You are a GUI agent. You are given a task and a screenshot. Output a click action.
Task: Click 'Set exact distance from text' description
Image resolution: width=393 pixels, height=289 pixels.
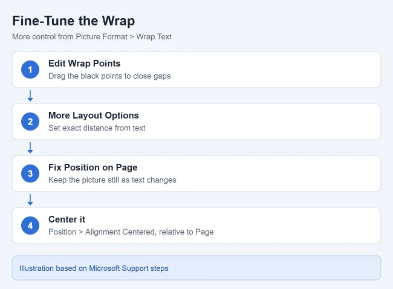pos(97,128)
